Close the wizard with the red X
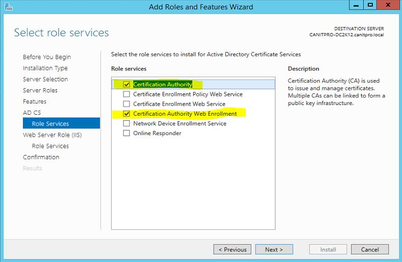 [x=388, y=5]
